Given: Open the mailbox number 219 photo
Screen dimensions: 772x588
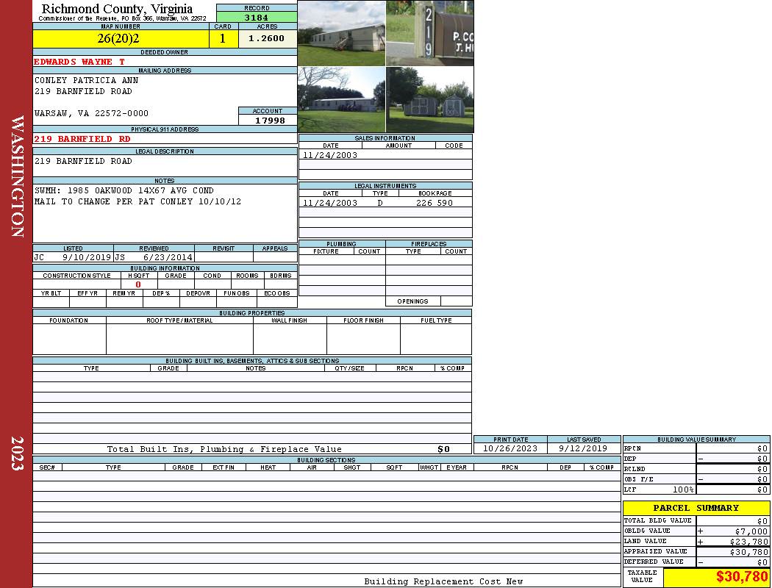Looking at the screenshot, I should coord(429,33).
